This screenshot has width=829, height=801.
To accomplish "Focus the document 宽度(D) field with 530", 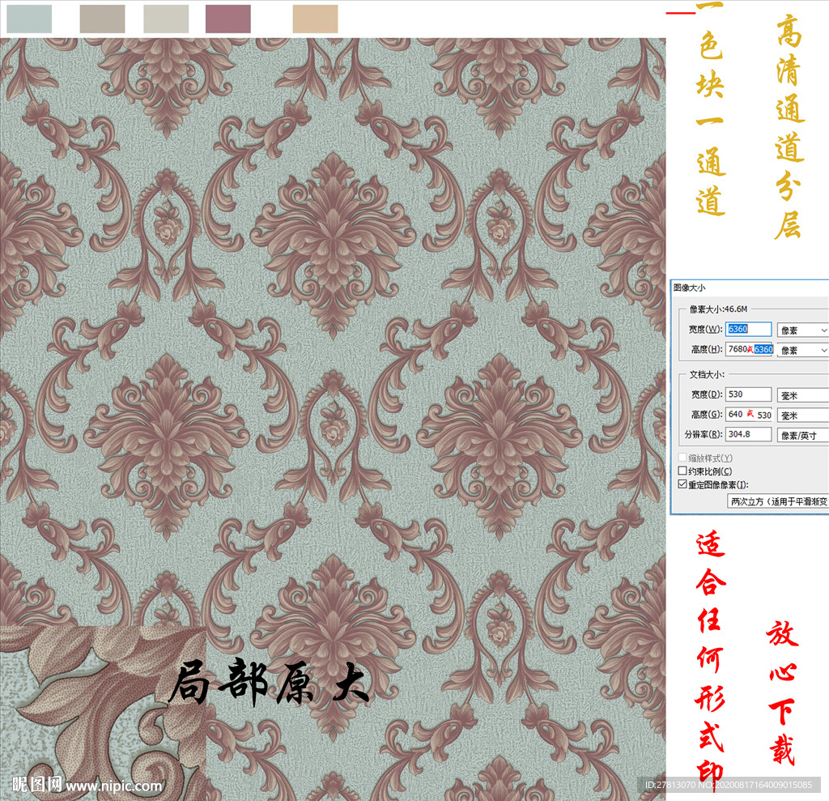I will pos(748,394).
